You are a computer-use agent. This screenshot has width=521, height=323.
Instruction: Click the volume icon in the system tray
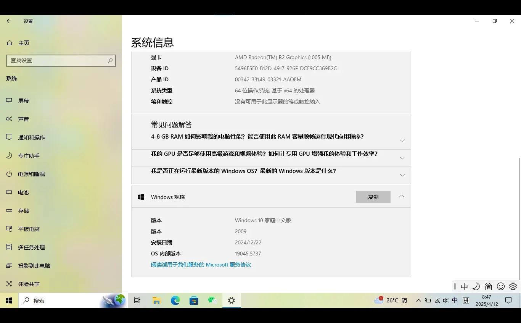446,300
